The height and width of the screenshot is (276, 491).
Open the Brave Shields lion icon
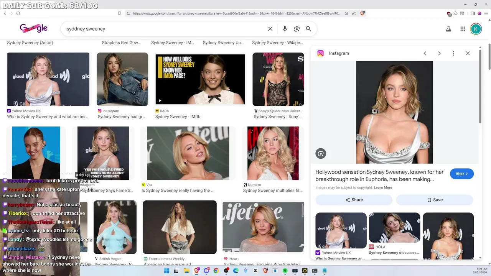(362, 13)
